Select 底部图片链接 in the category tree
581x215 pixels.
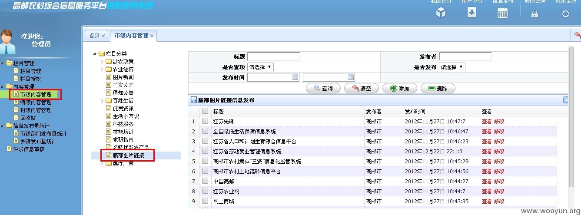click(x=128, y=155)
